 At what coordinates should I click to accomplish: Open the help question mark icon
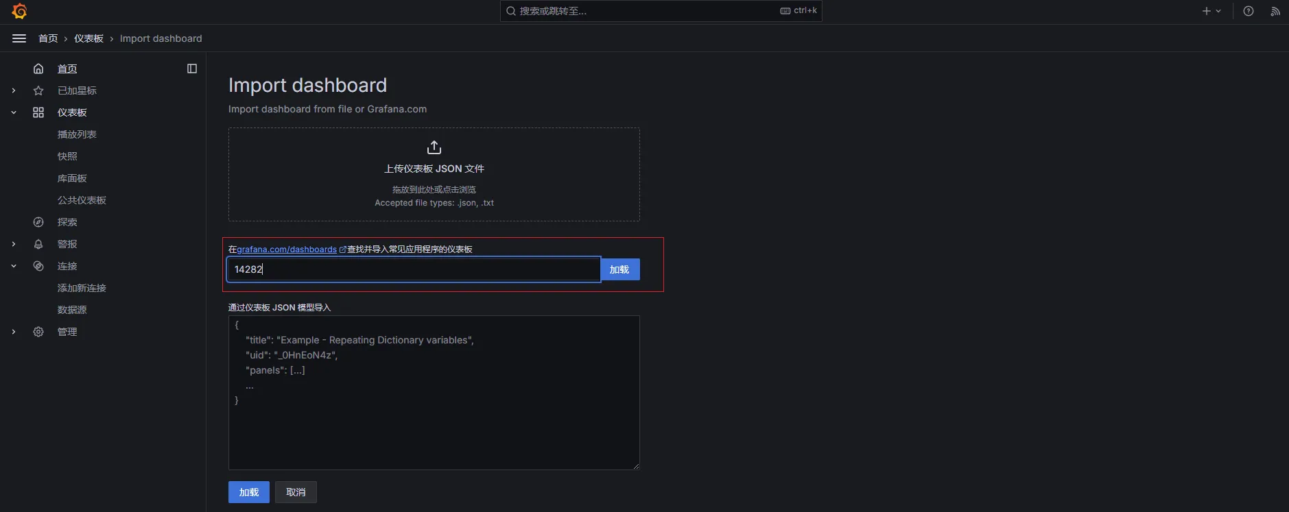pos(1249,11)
